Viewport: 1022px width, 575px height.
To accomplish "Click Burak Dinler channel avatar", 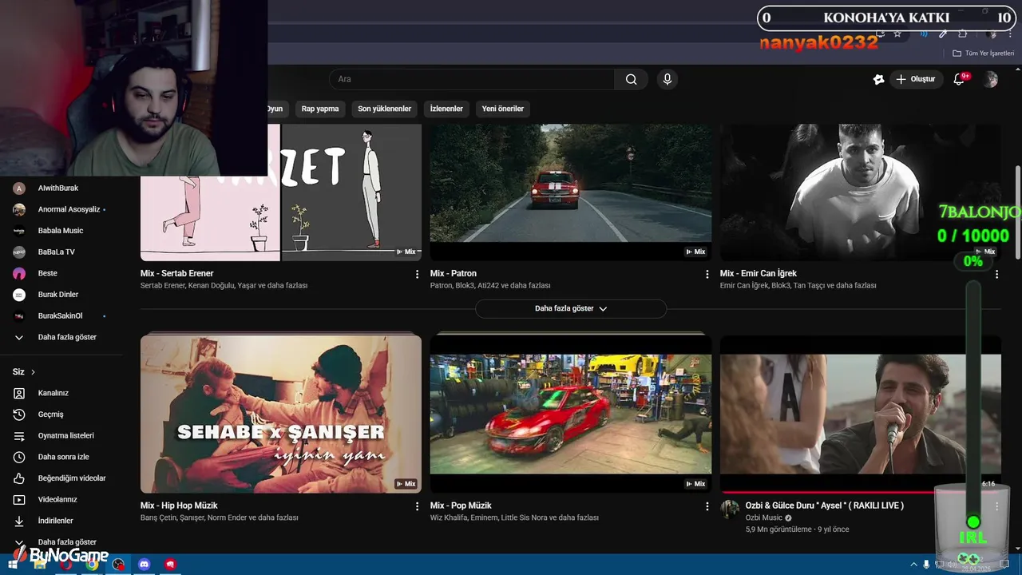I will (x=19, y=295).
